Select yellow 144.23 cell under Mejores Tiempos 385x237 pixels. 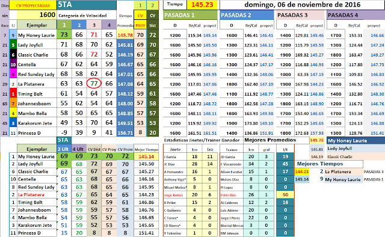(x=302, y=171)
